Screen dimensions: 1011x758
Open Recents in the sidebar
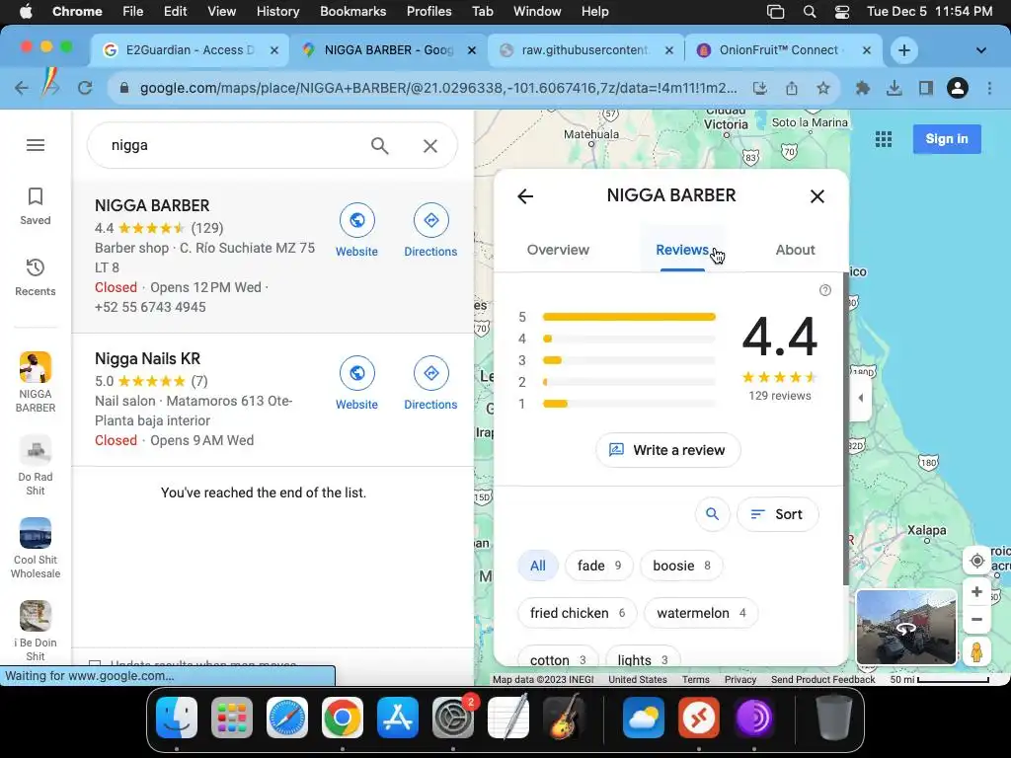(36, 277)
